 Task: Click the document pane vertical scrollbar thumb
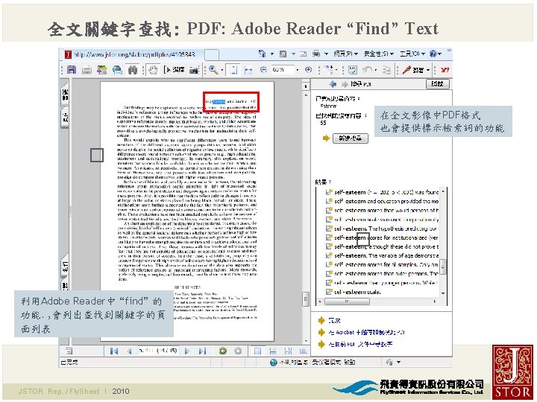click(x=305, y=299)
